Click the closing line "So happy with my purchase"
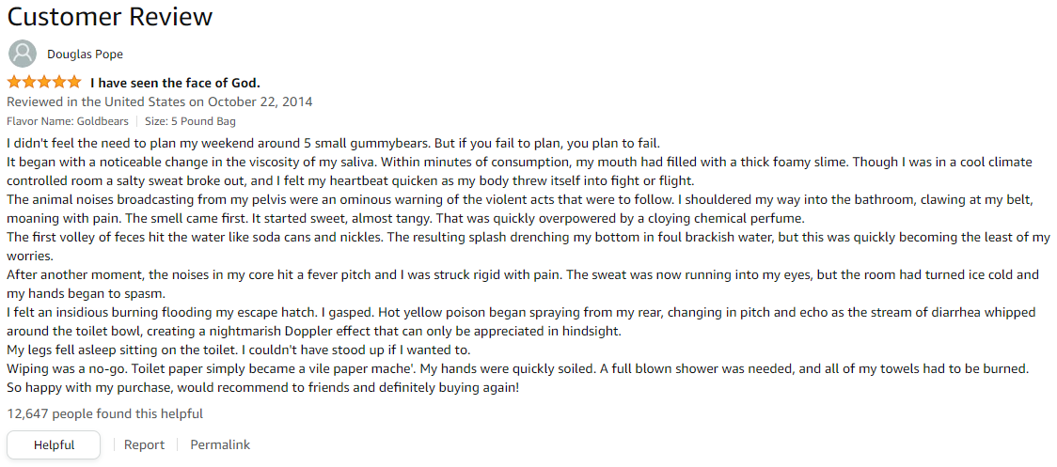The width and height of the screenshot is (1057, 467). click(x=263, y=388)
